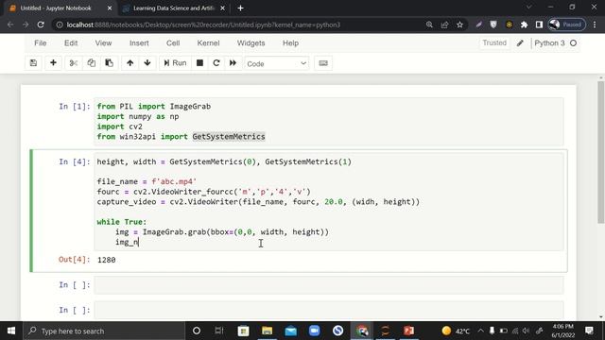Open Zoom app from taskbar
Image resolution: width=605 pixels, height=340 pixels.
pyautogui.click(x=315, y=331)
